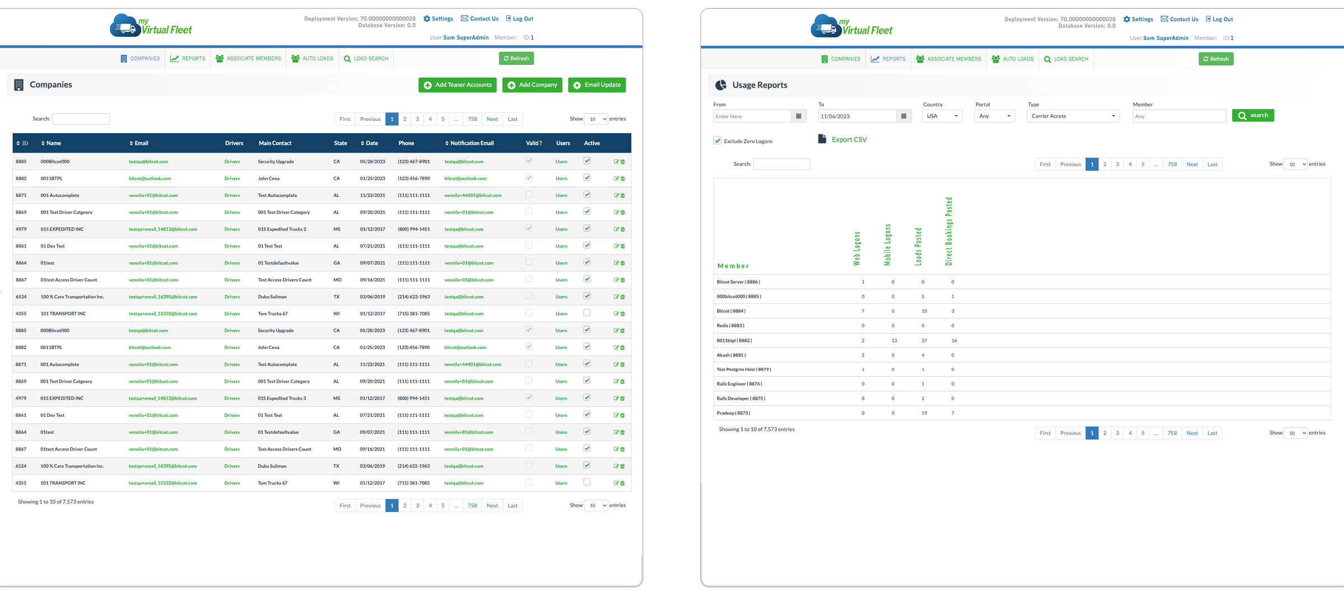
Task: Open the Portal dropdown showing Any
Action: [x=995, y=116]
